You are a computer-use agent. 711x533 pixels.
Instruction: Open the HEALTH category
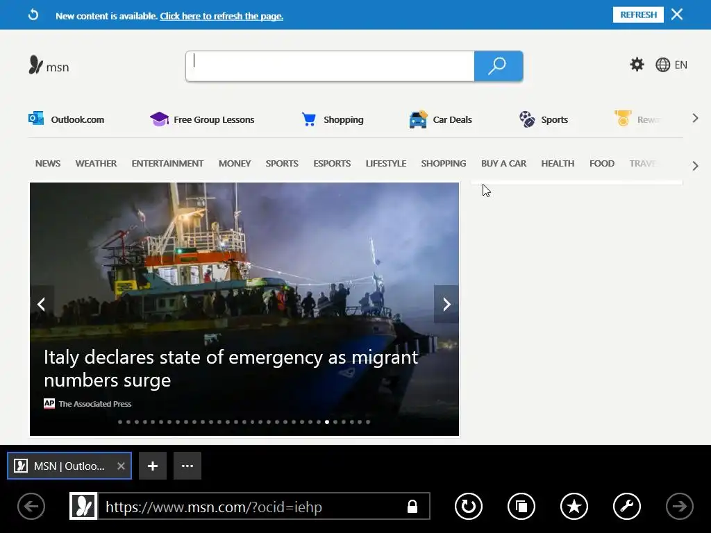pos(558,164)
